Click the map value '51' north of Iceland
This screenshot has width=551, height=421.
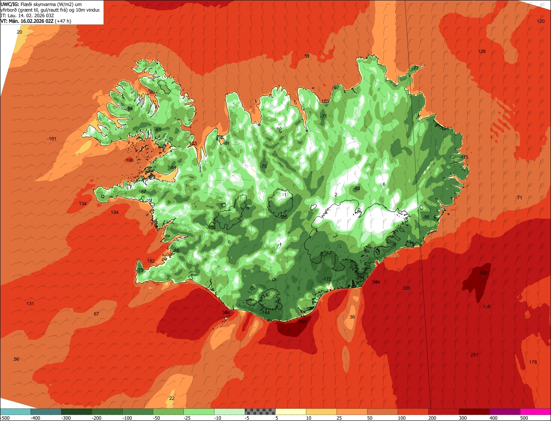tap(307, 56)
